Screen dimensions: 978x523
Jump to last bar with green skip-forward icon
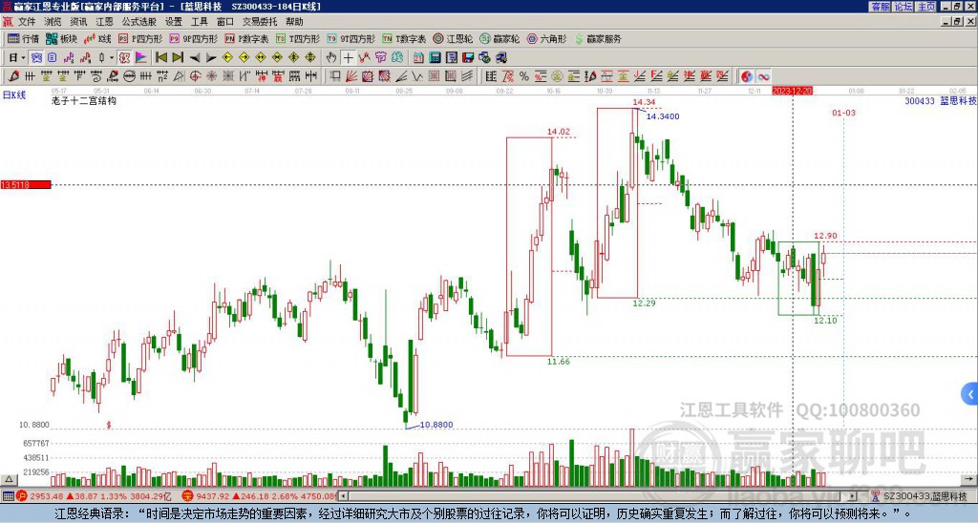(178, 57)
